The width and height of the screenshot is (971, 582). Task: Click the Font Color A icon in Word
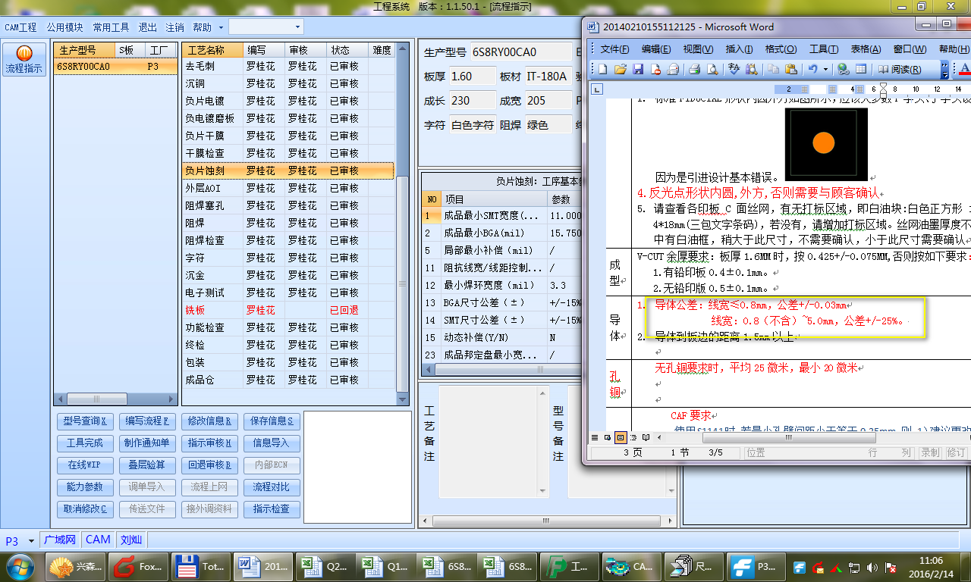(x=965, y=69)
